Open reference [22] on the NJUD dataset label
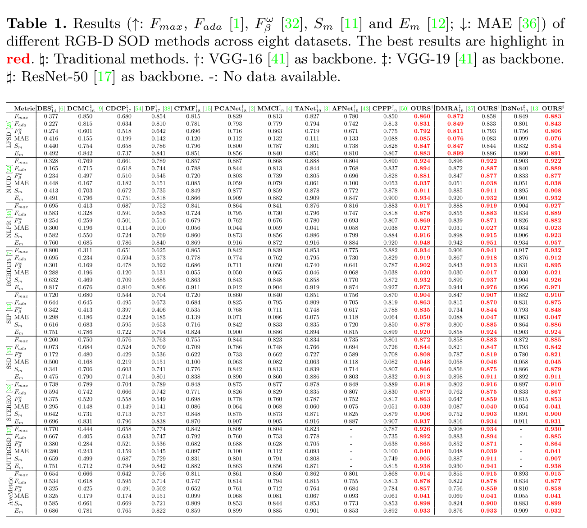 coord(9,170)
